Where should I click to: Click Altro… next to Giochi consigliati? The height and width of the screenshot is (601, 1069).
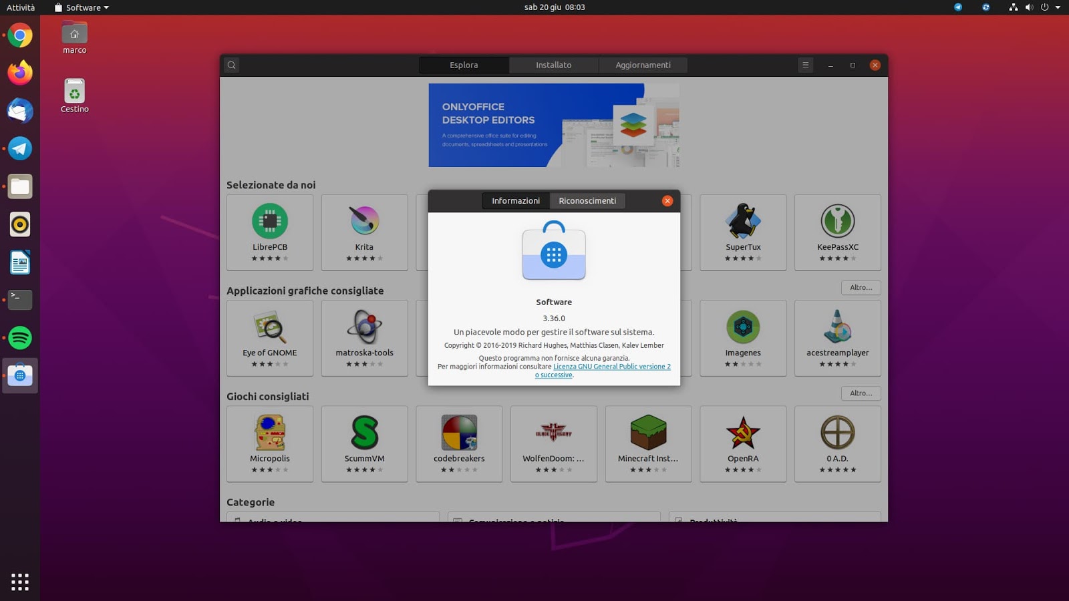(x=861, y=393)
